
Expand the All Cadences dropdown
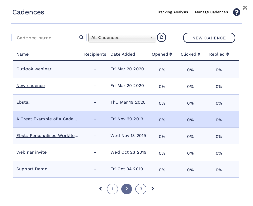[x=122, y=38]
